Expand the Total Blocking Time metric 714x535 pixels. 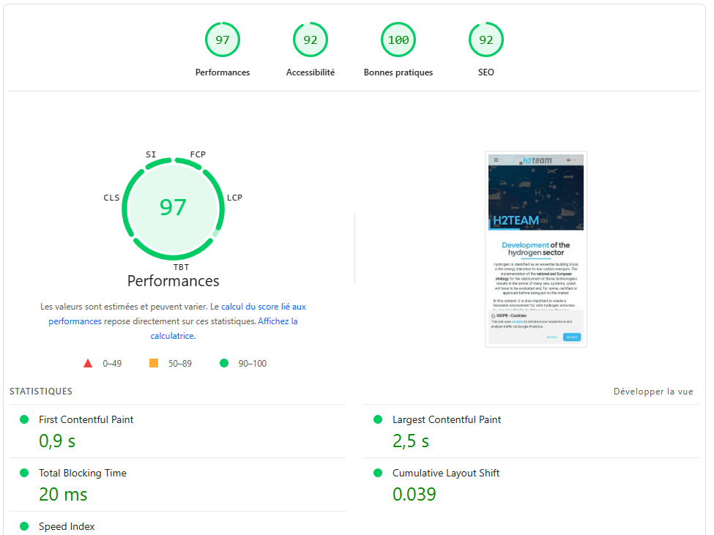[82, 473]
